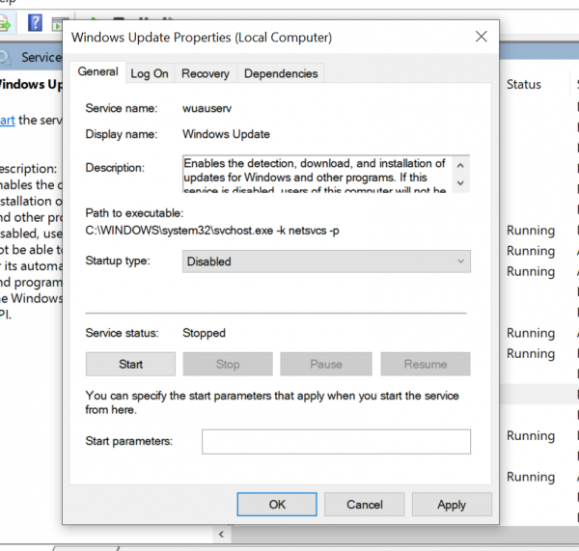The image size is (579, 551).
Task: Open the Dependencies tab
Action: (281, 73)
